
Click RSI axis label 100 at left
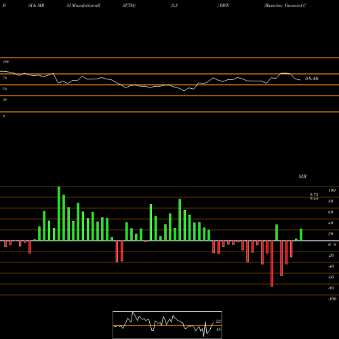pyautogui.click(x=5, y=62)
